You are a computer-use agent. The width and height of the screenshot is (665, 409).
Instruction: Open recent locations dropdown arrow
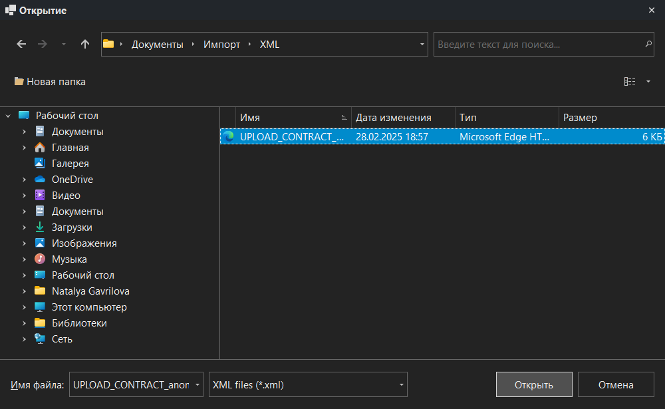click(x=64, y=44)
